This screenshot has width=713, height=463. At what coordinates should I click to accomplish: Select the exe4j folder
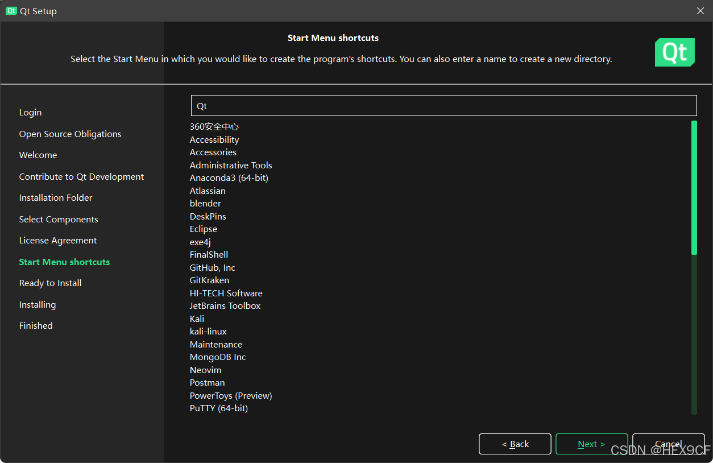click(x=200, y=242)
